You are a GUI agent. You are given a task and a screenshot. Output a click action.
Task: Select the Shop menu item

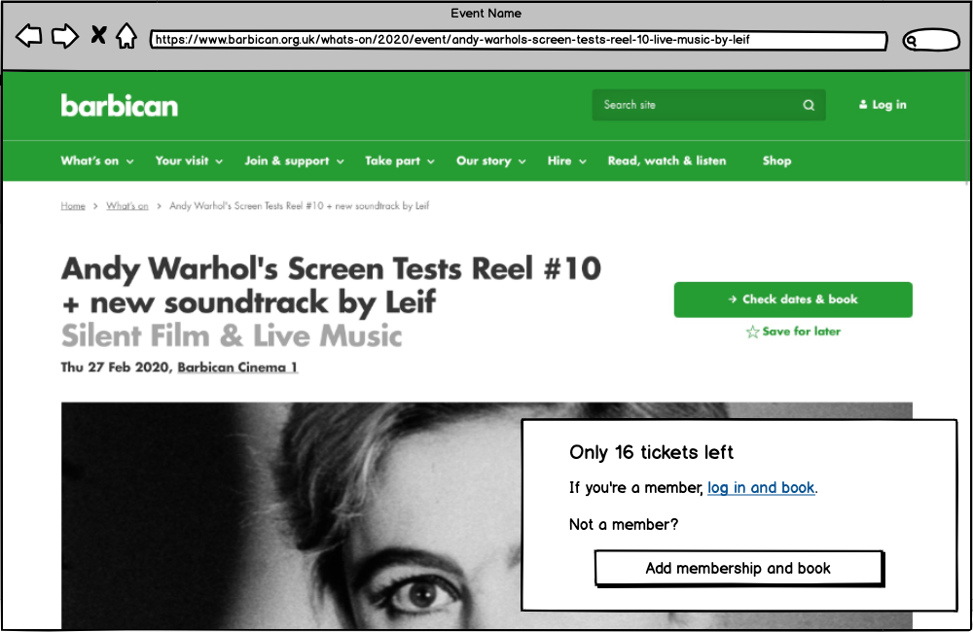point(776,161)
